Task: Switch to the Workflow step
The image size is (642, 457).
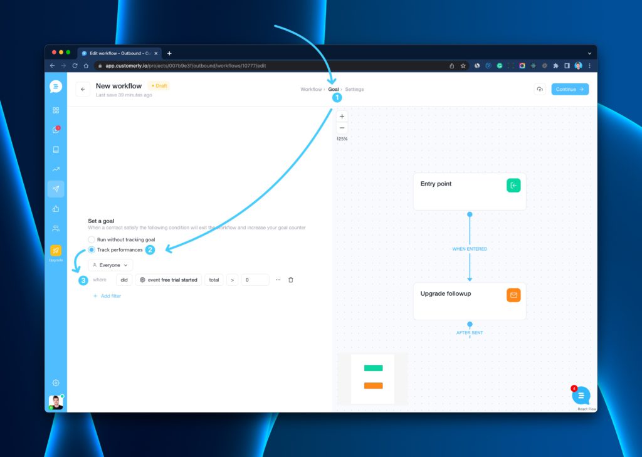Action: 311,89
